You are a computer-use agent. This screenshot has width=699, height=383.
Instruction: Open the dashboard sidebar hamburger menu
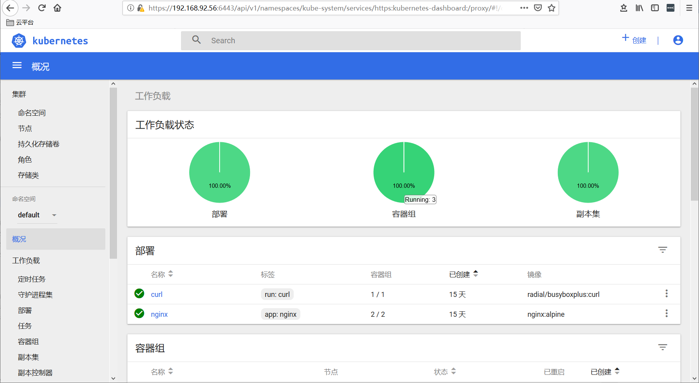(x=17, y=65)
